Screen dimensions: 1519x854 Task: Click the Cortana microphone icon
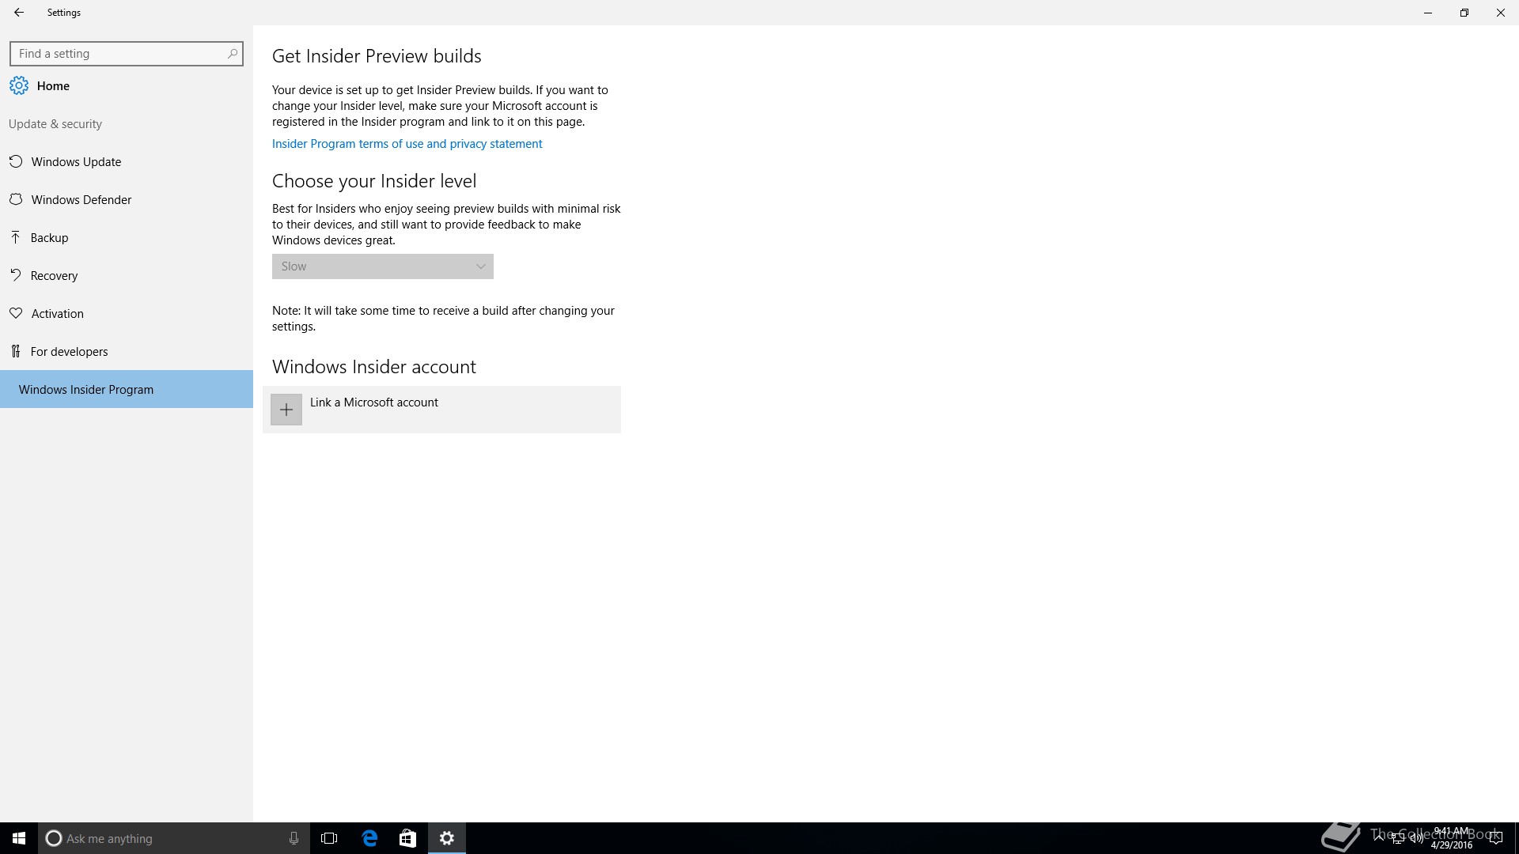294,838
